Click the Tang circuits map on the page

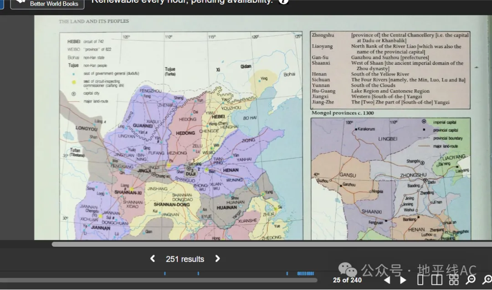(x=181, y=136)
